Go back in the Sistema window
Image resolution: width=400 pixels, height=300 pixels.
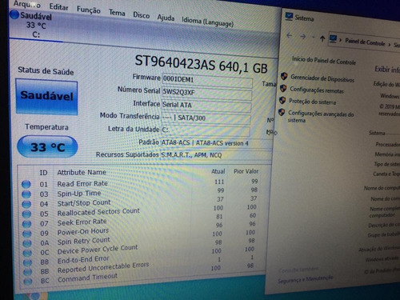click(x=290, y=35)
